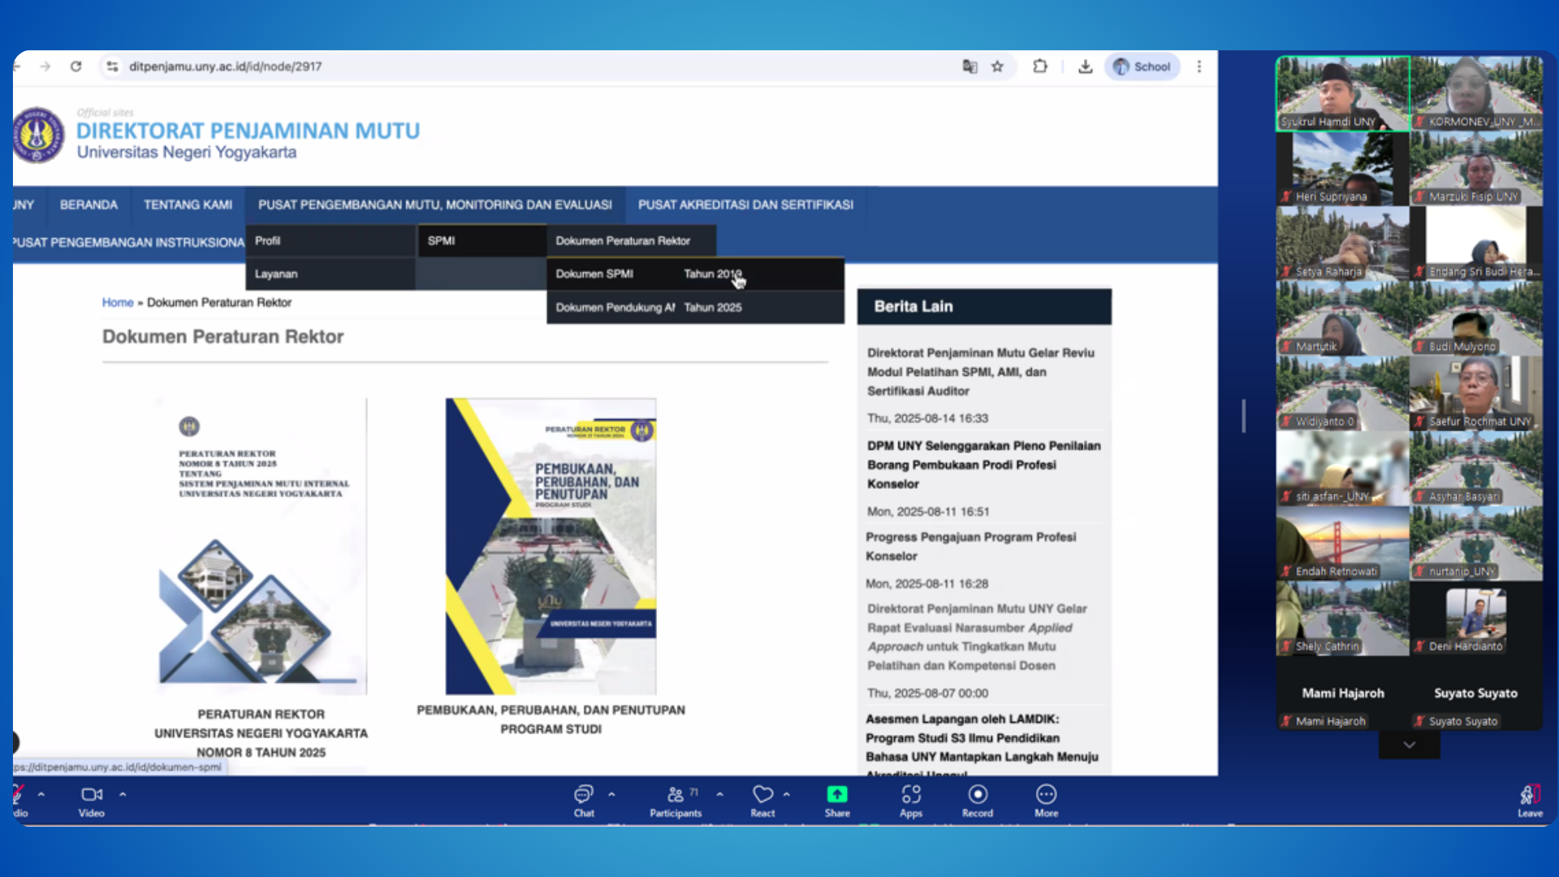Select SPMI submenu entry
Image resolution: width=1559 pixels, height=877 pixels.
(x=482, y=241)
